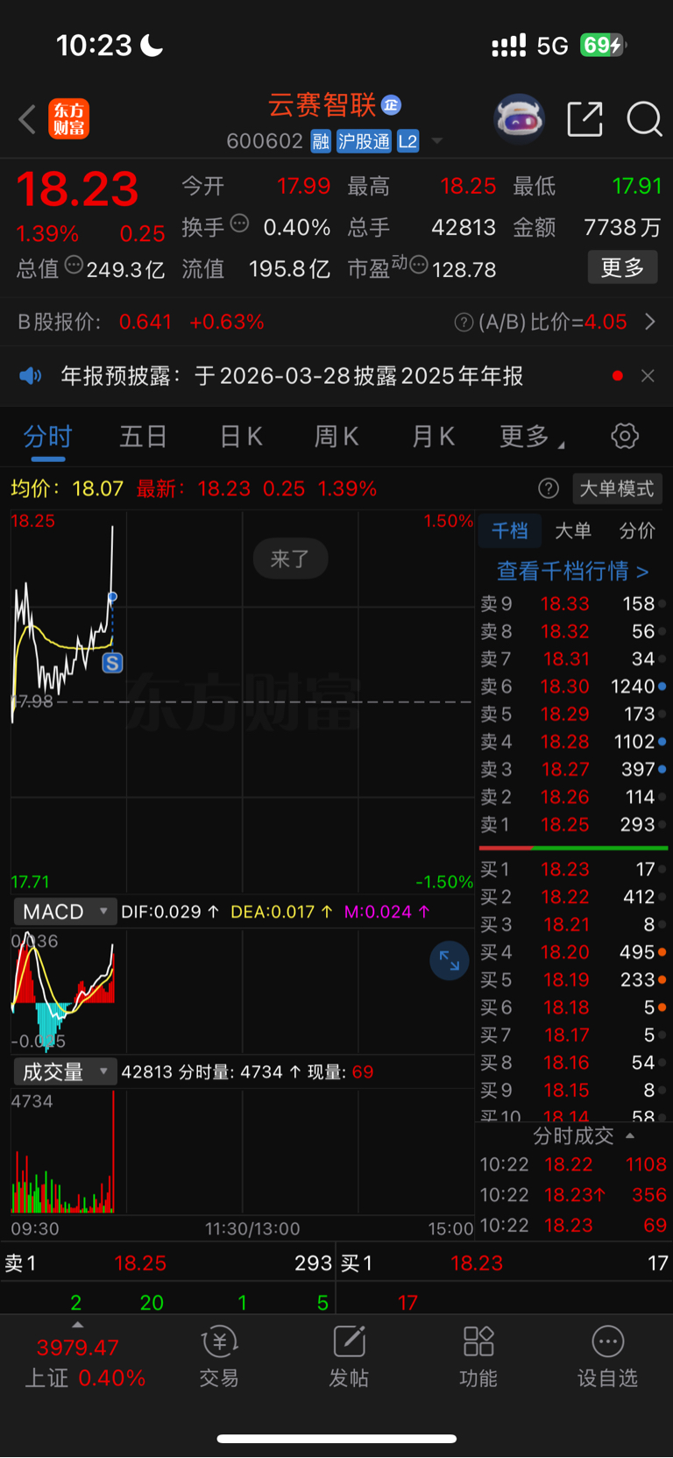Open the 年报预披露 announcement text
The image size is (673, 1458).
point(292,376)
